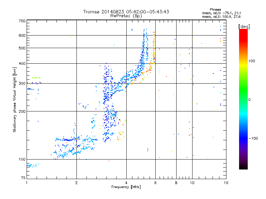Click the frequency axis label "16"

[x=226, y=183]
